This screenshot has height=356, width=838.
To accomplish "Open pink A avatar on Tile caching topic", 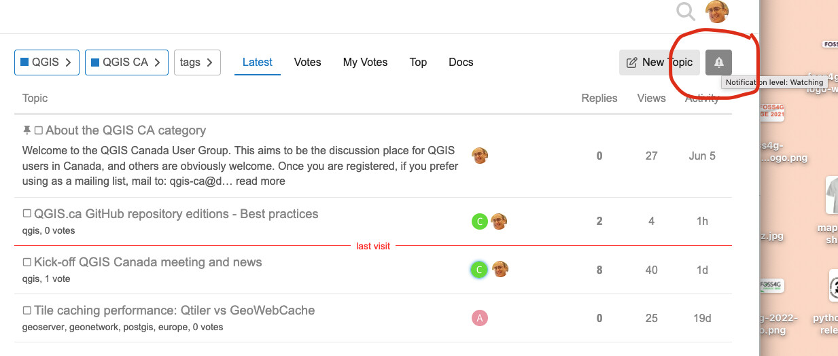I will 480,317.
